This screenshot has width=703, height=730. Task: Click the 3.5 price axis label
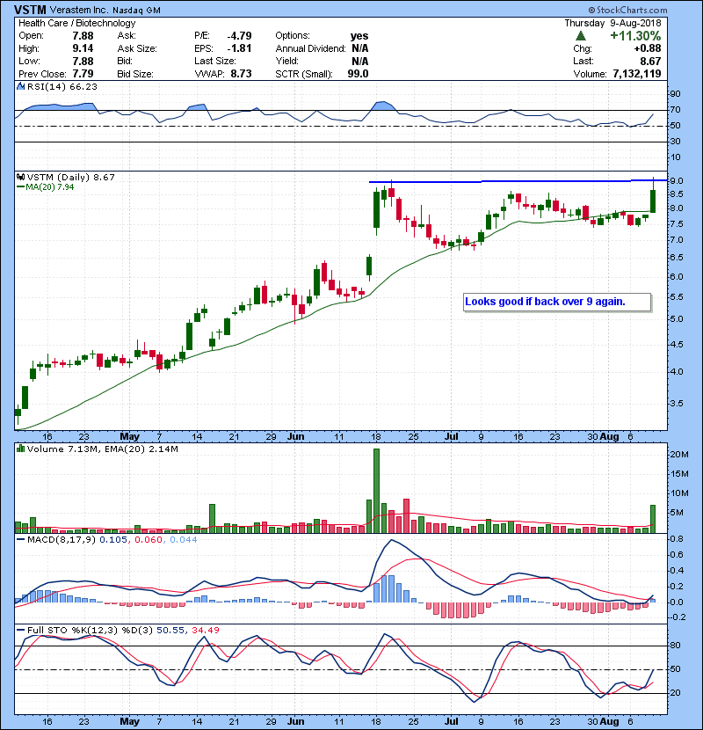(x=677, y=403)
